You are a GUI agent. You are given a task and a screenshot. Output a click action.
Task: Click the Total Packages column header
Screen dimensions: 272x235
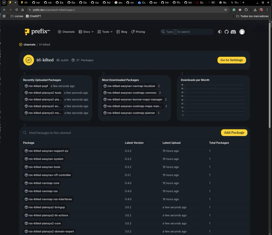pyautogui.click(x=219, y=143)
